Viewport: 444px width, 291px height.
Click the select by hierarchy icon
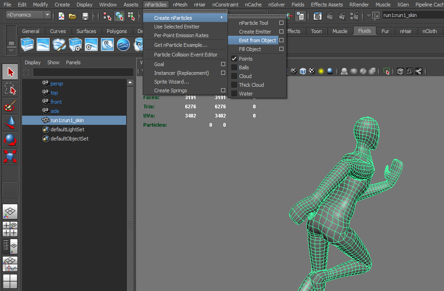[x=107, y=17]
